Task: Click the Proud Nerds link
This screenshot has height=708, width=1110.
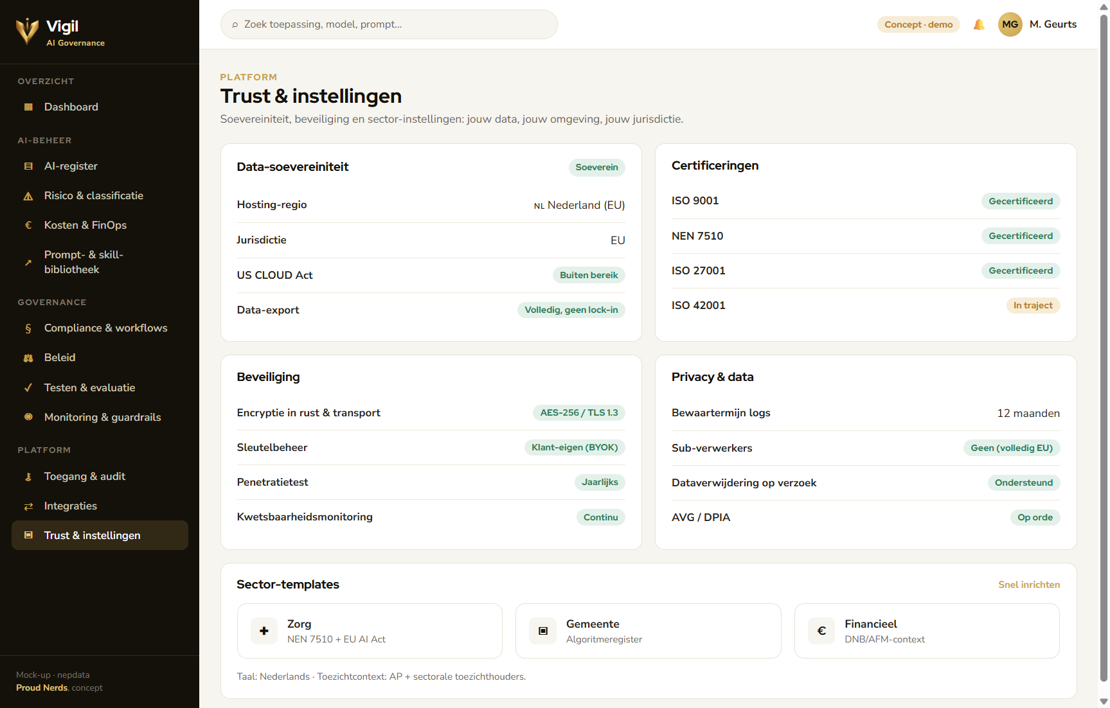Action: [x=42, y=688]
